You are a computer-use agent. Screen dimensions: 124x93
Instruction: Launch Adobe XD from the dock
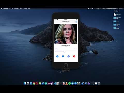pyautogui.click(x=49, y=83)
